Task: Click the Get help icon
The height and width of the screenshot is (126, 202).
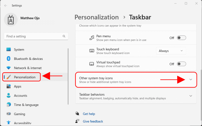Action: (x=77, y=114)
